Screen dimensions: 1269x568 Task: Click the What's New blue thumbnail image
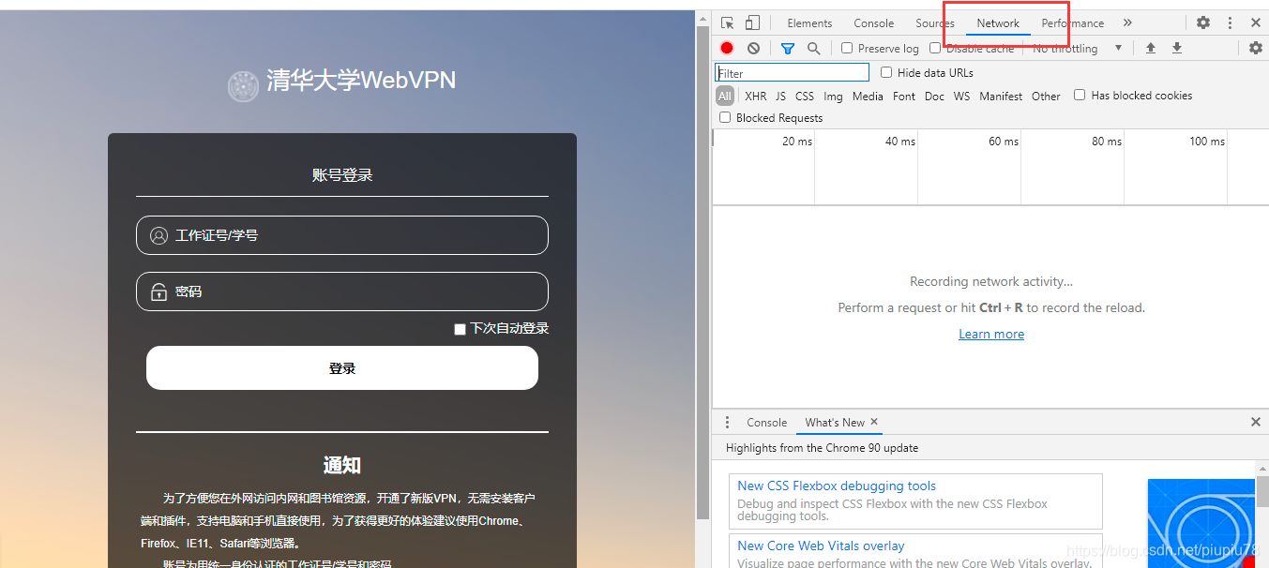(x=1201, y=523)
